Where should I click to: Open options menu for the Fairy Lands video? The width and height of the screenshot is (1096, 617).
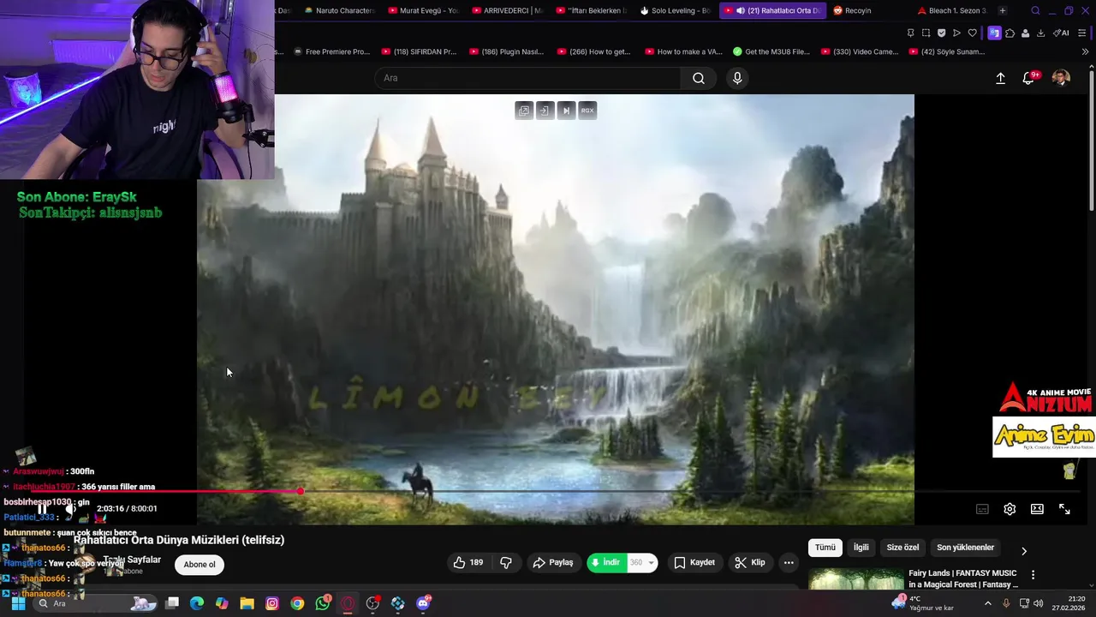[1033, 574]
